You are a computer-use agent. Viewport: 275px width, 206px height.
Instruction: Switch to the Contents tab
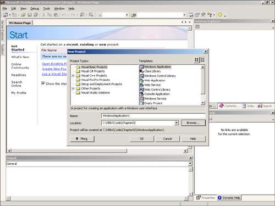tap(229, 106)
